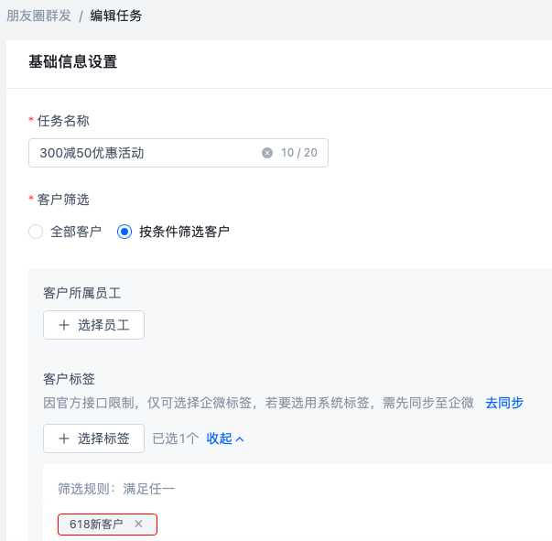Open the 选择员工 picker
This screenshot has height=541, width=552.
pos(93,325)
